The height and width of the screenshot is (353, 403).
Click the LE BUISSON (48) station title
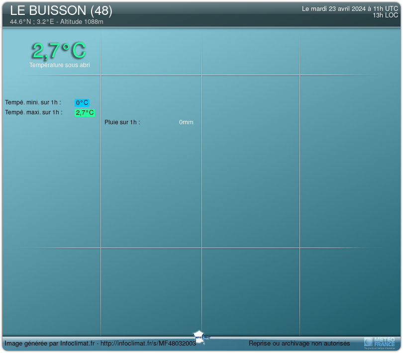pyautogui.click(x=61, y=10)
